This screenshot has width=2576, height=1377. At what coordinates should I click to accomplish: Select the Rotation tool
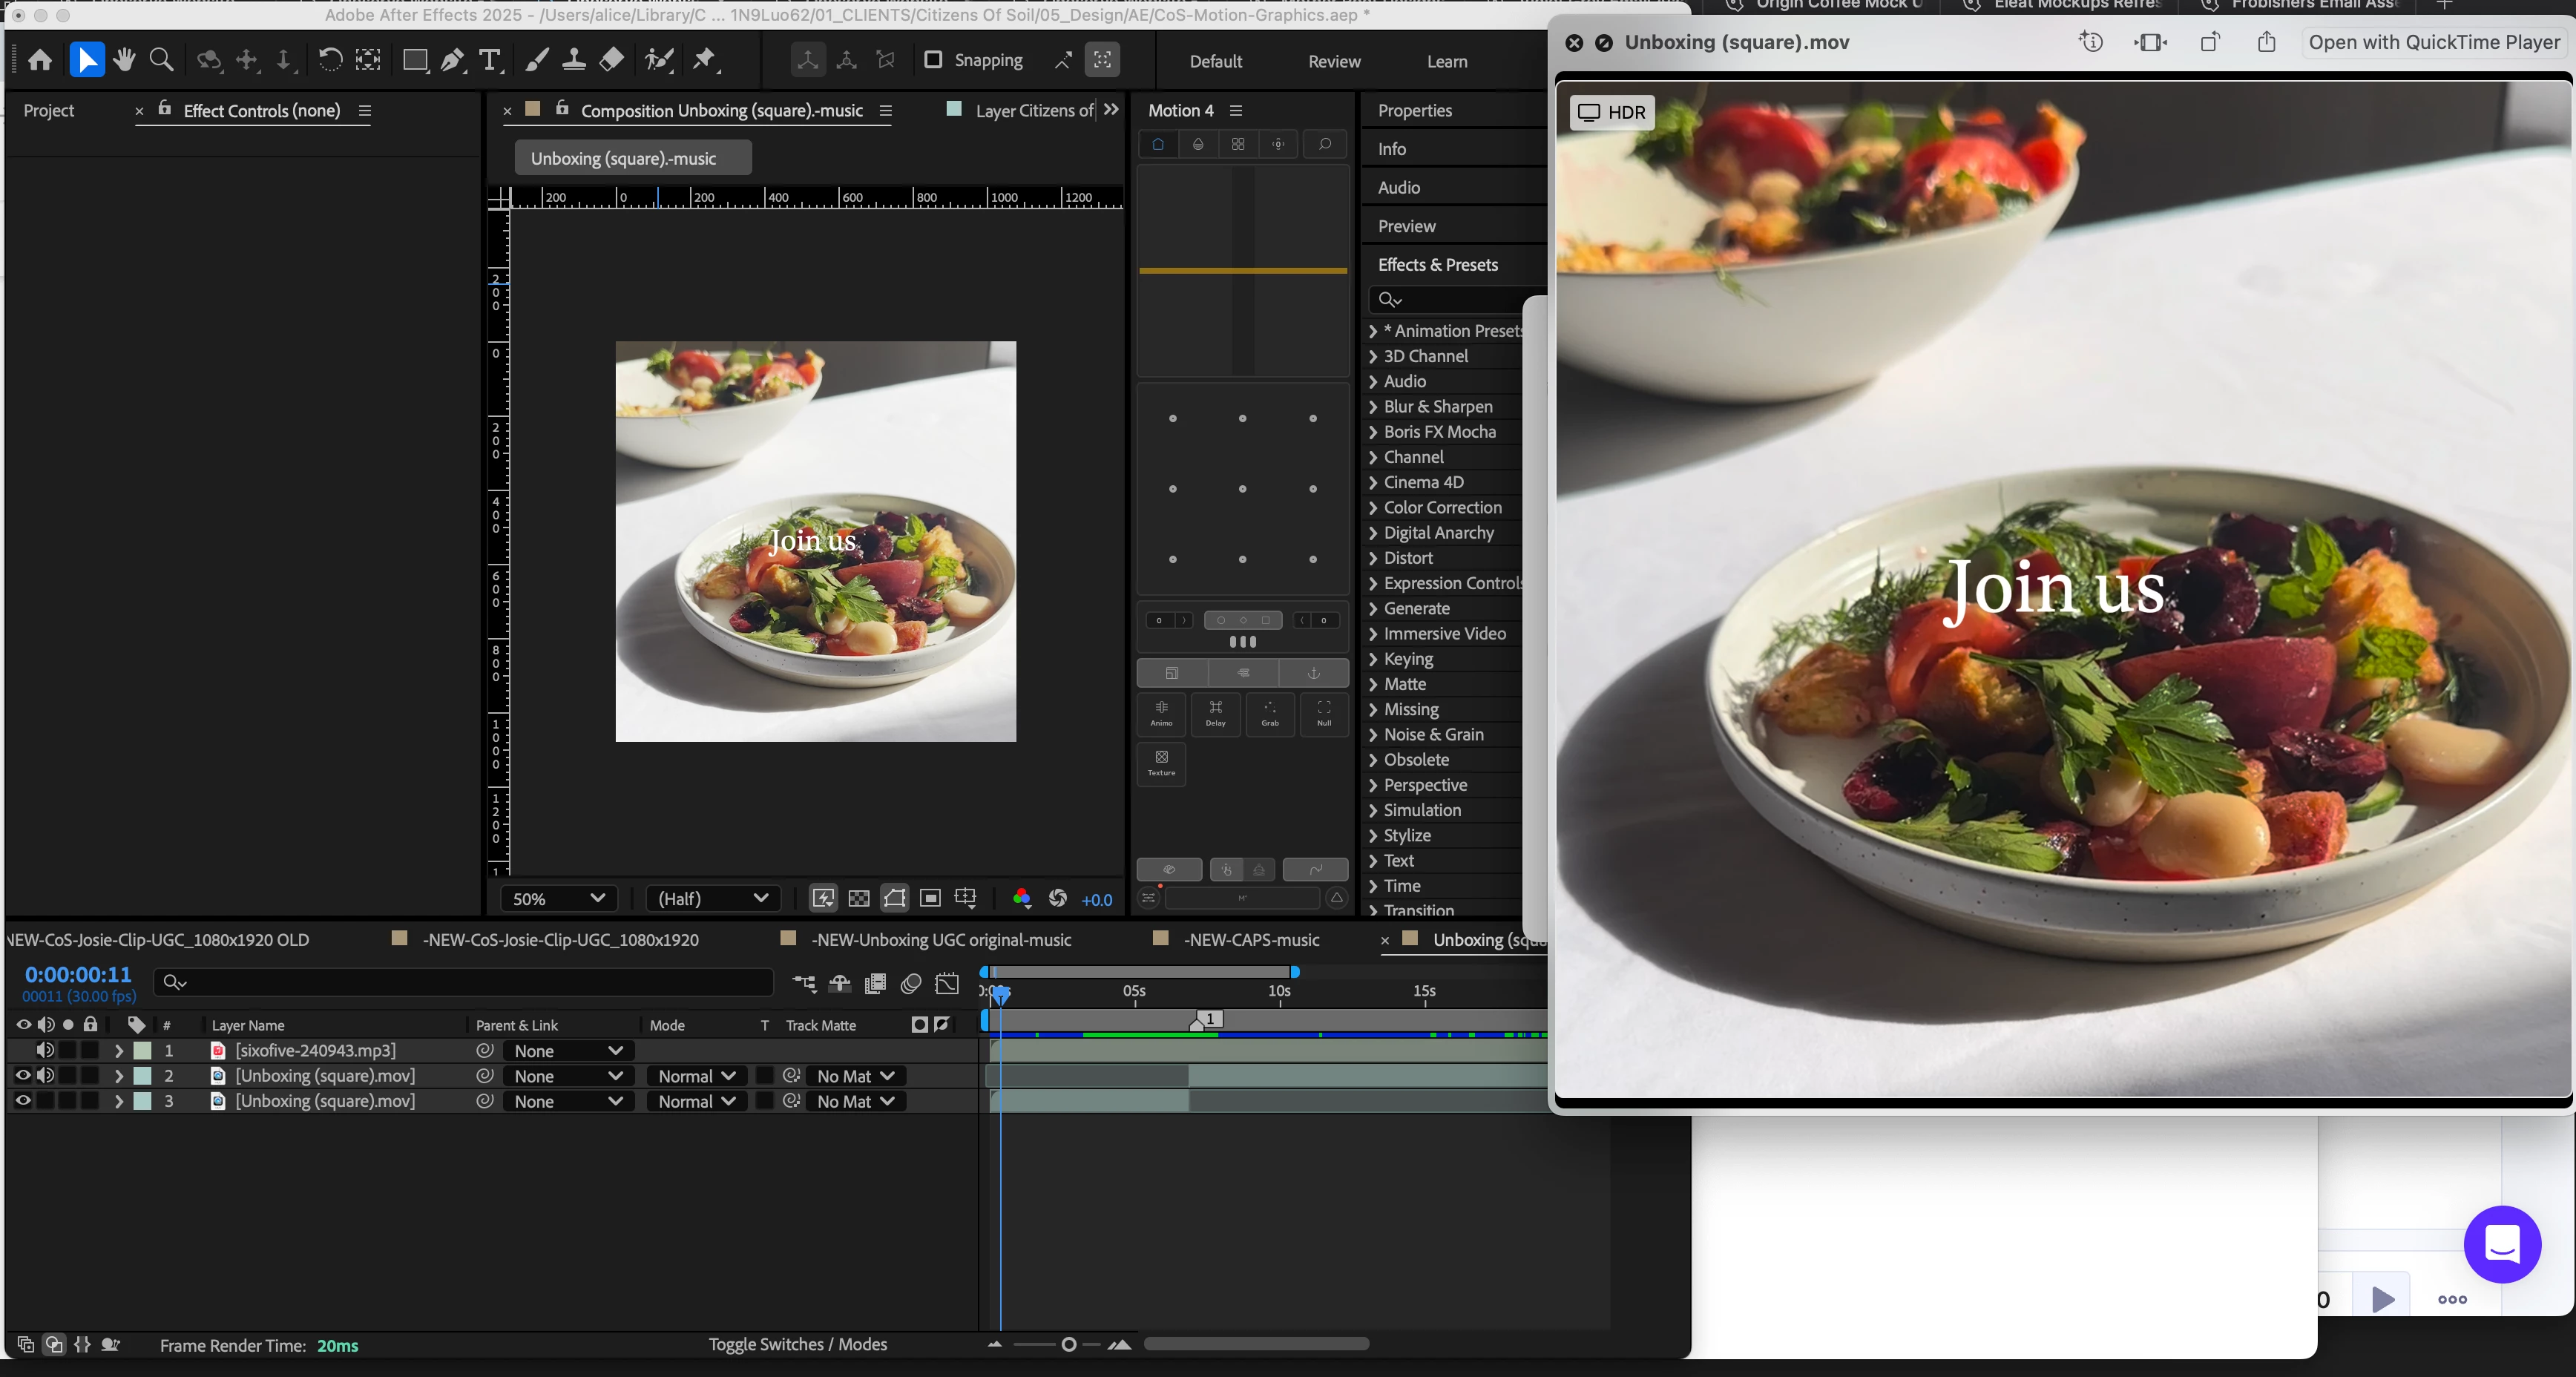click(x=329, y=60)
